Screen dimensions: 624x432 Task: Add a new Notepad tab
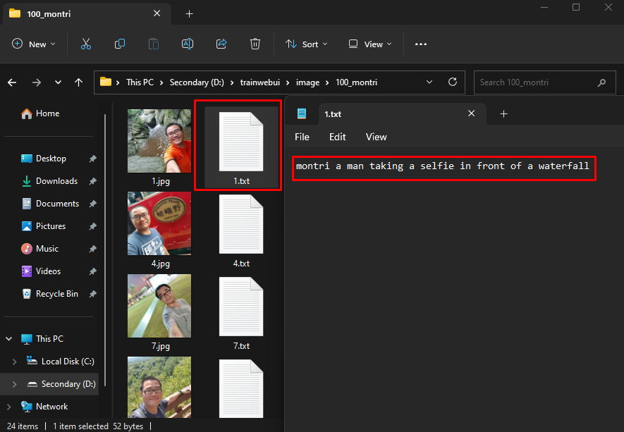click(503, 113)
